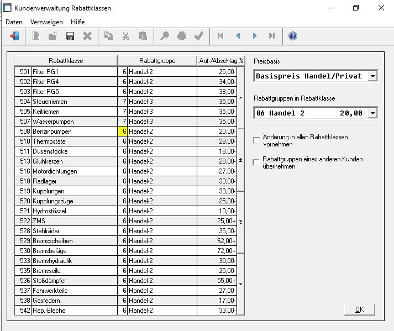Click the double up arrow on table scrollbar

[x=241, y=160]
